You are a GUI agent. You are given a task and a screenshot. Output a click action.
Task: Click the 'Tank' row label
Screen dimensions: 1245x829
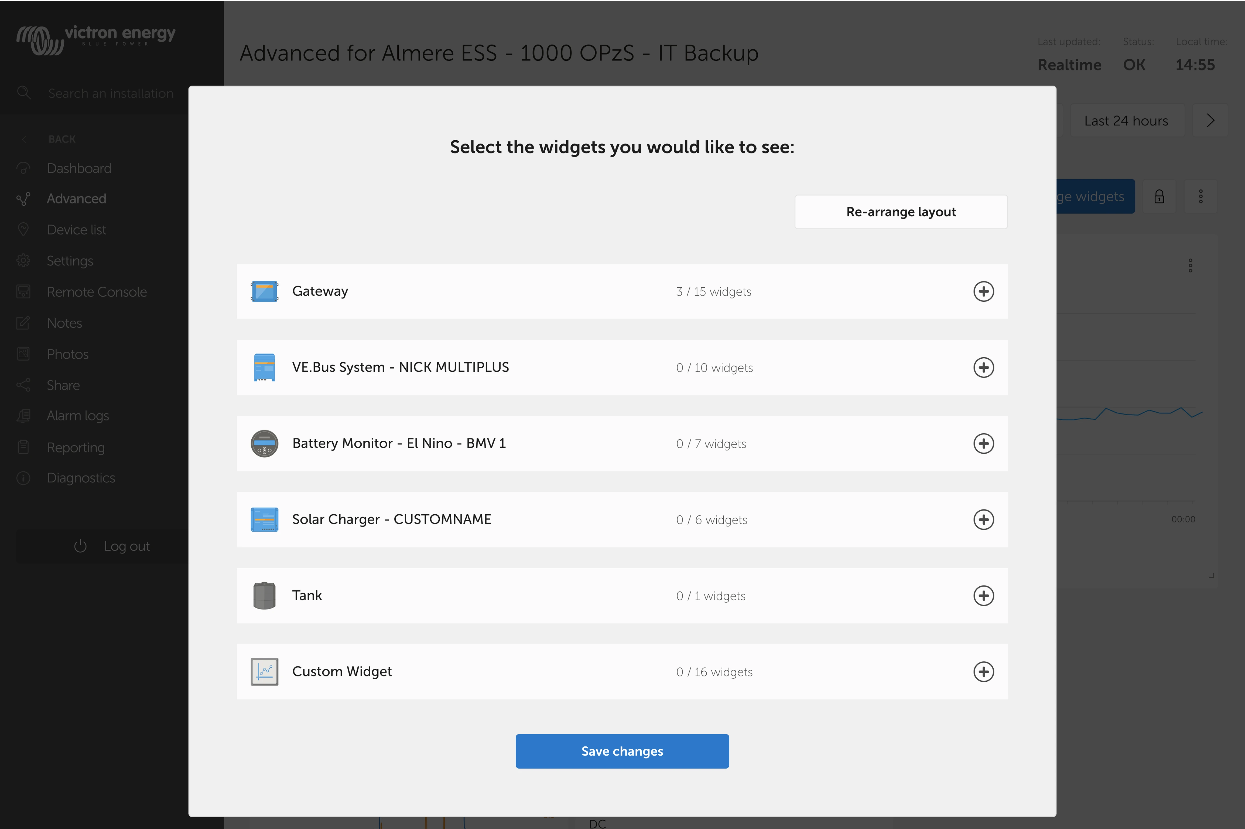(x=307, y=596)
